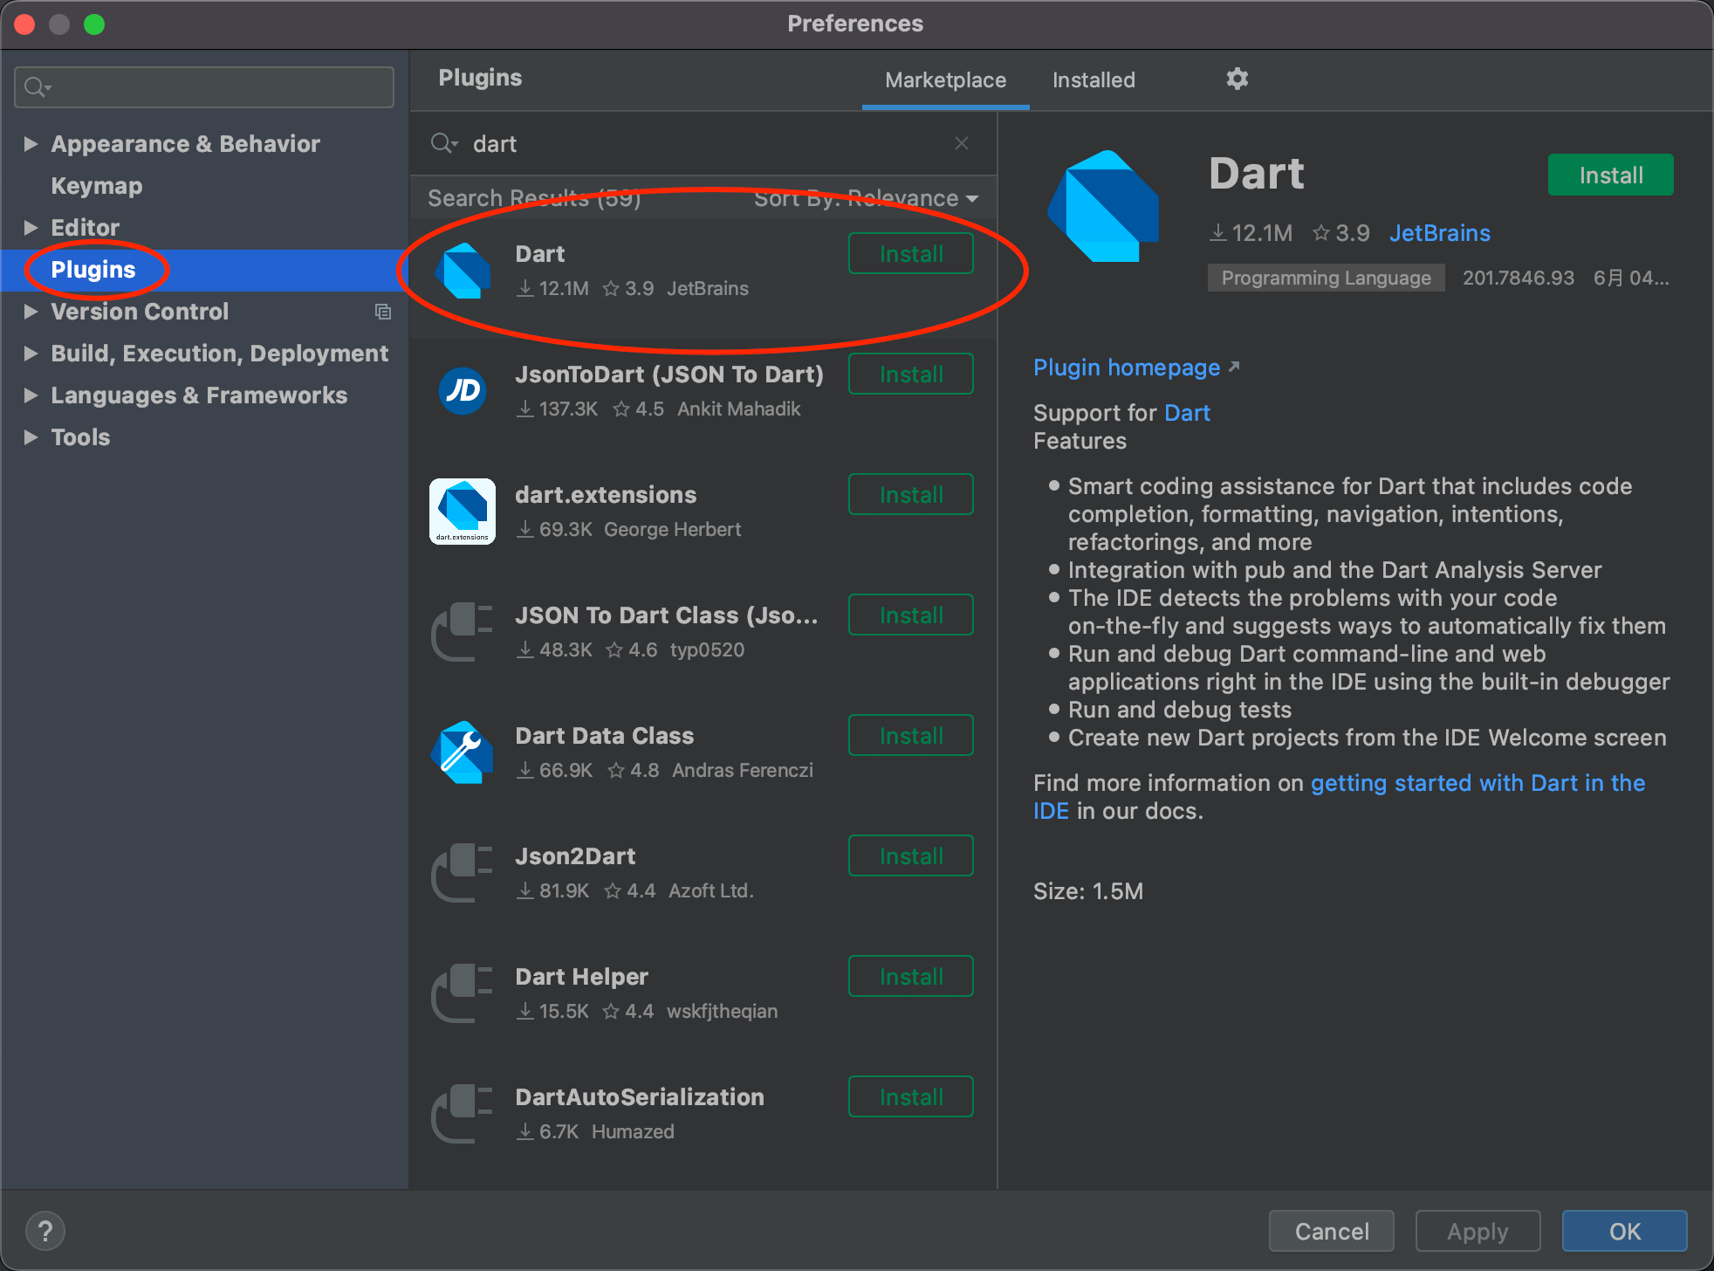Select the Dart plugin icon in results

point(463,271)
